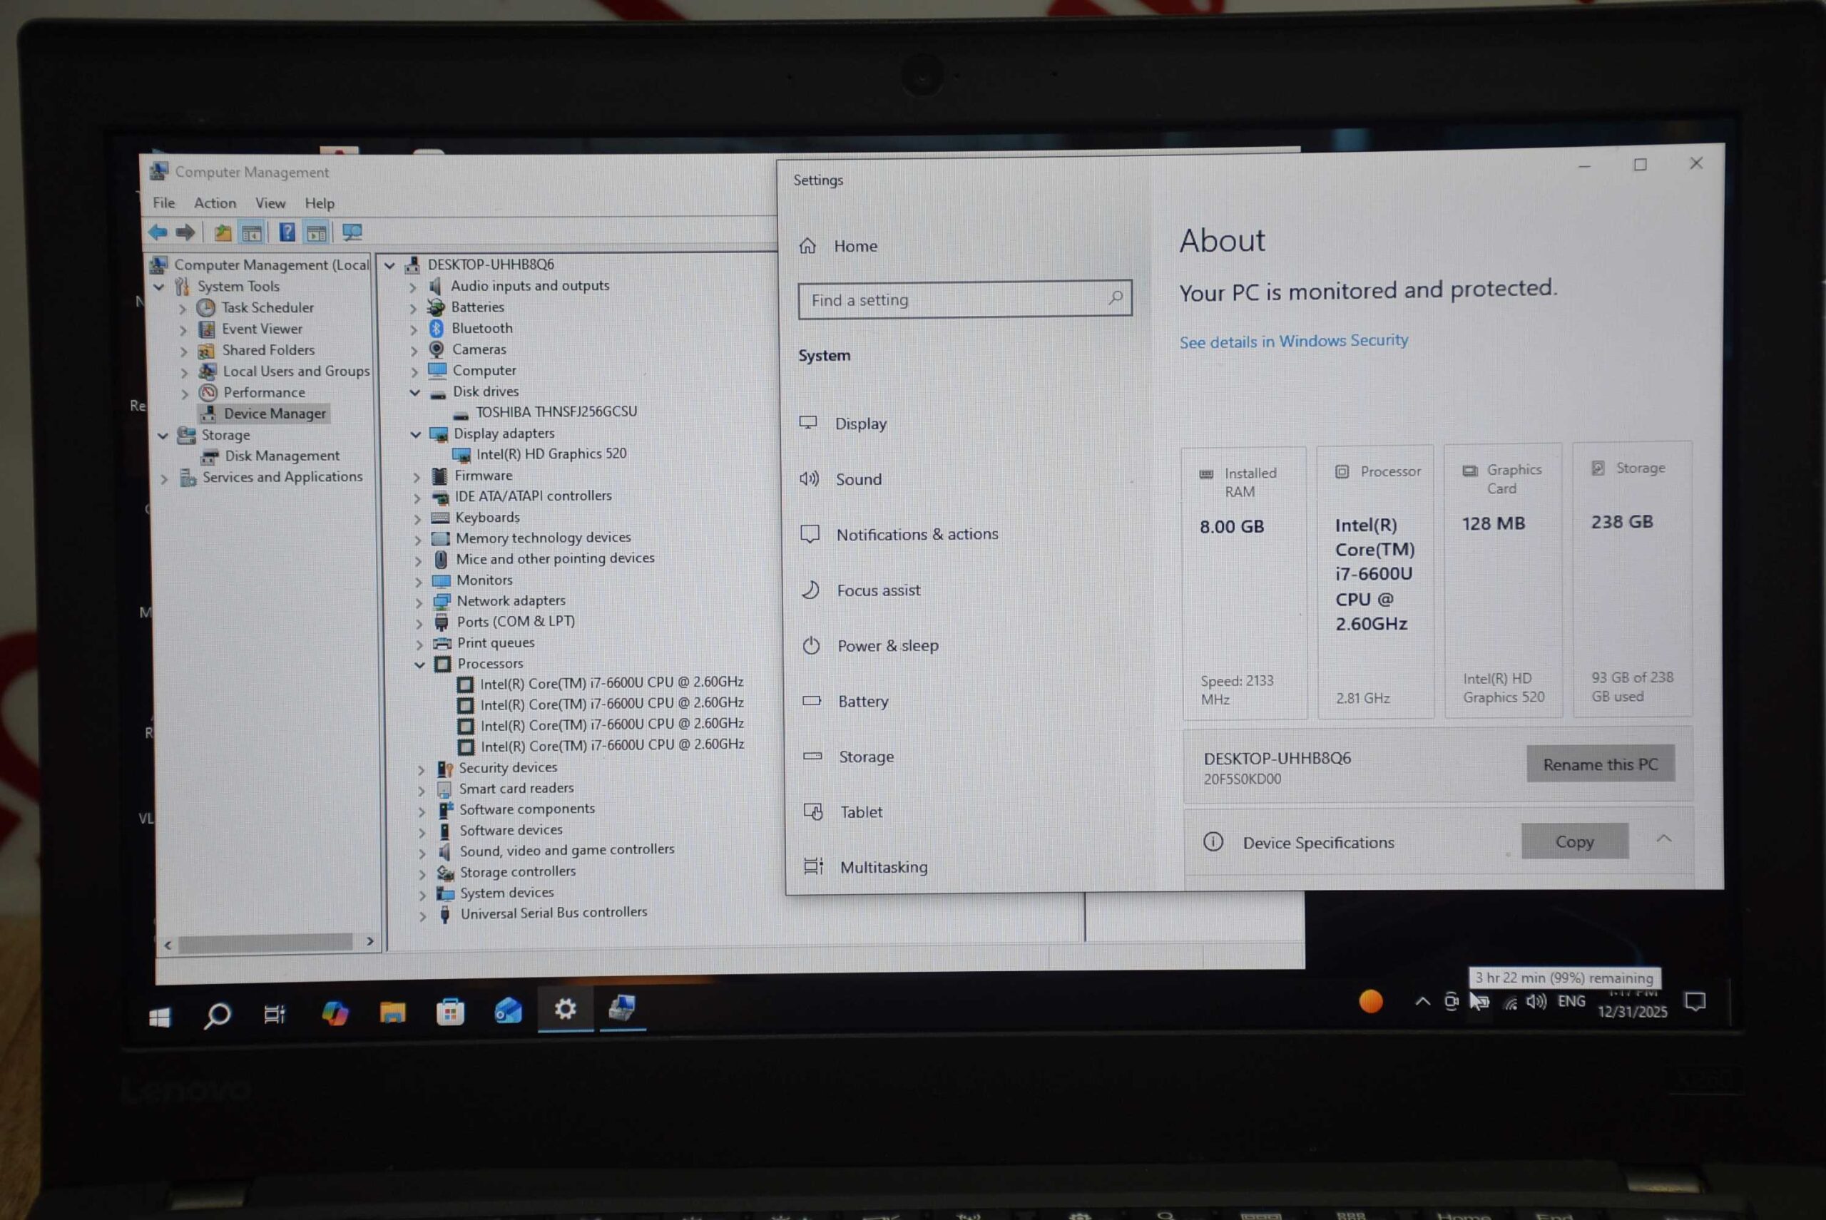Open the View menu

click(270, 203)
